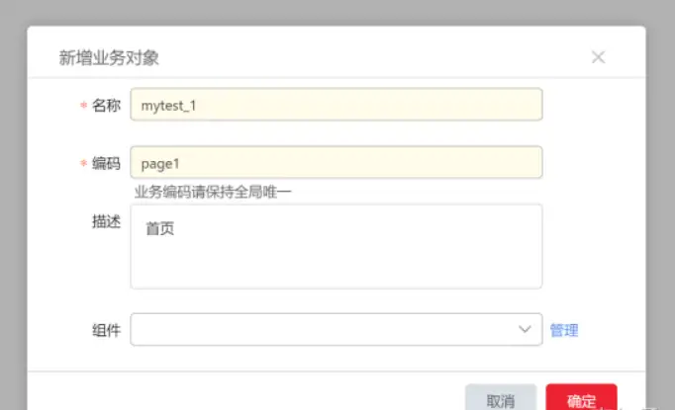The width and height of the screenshot is (675, 410).
Task: Click the required asterisk beside 名称
Action: [x=83, y=107]
